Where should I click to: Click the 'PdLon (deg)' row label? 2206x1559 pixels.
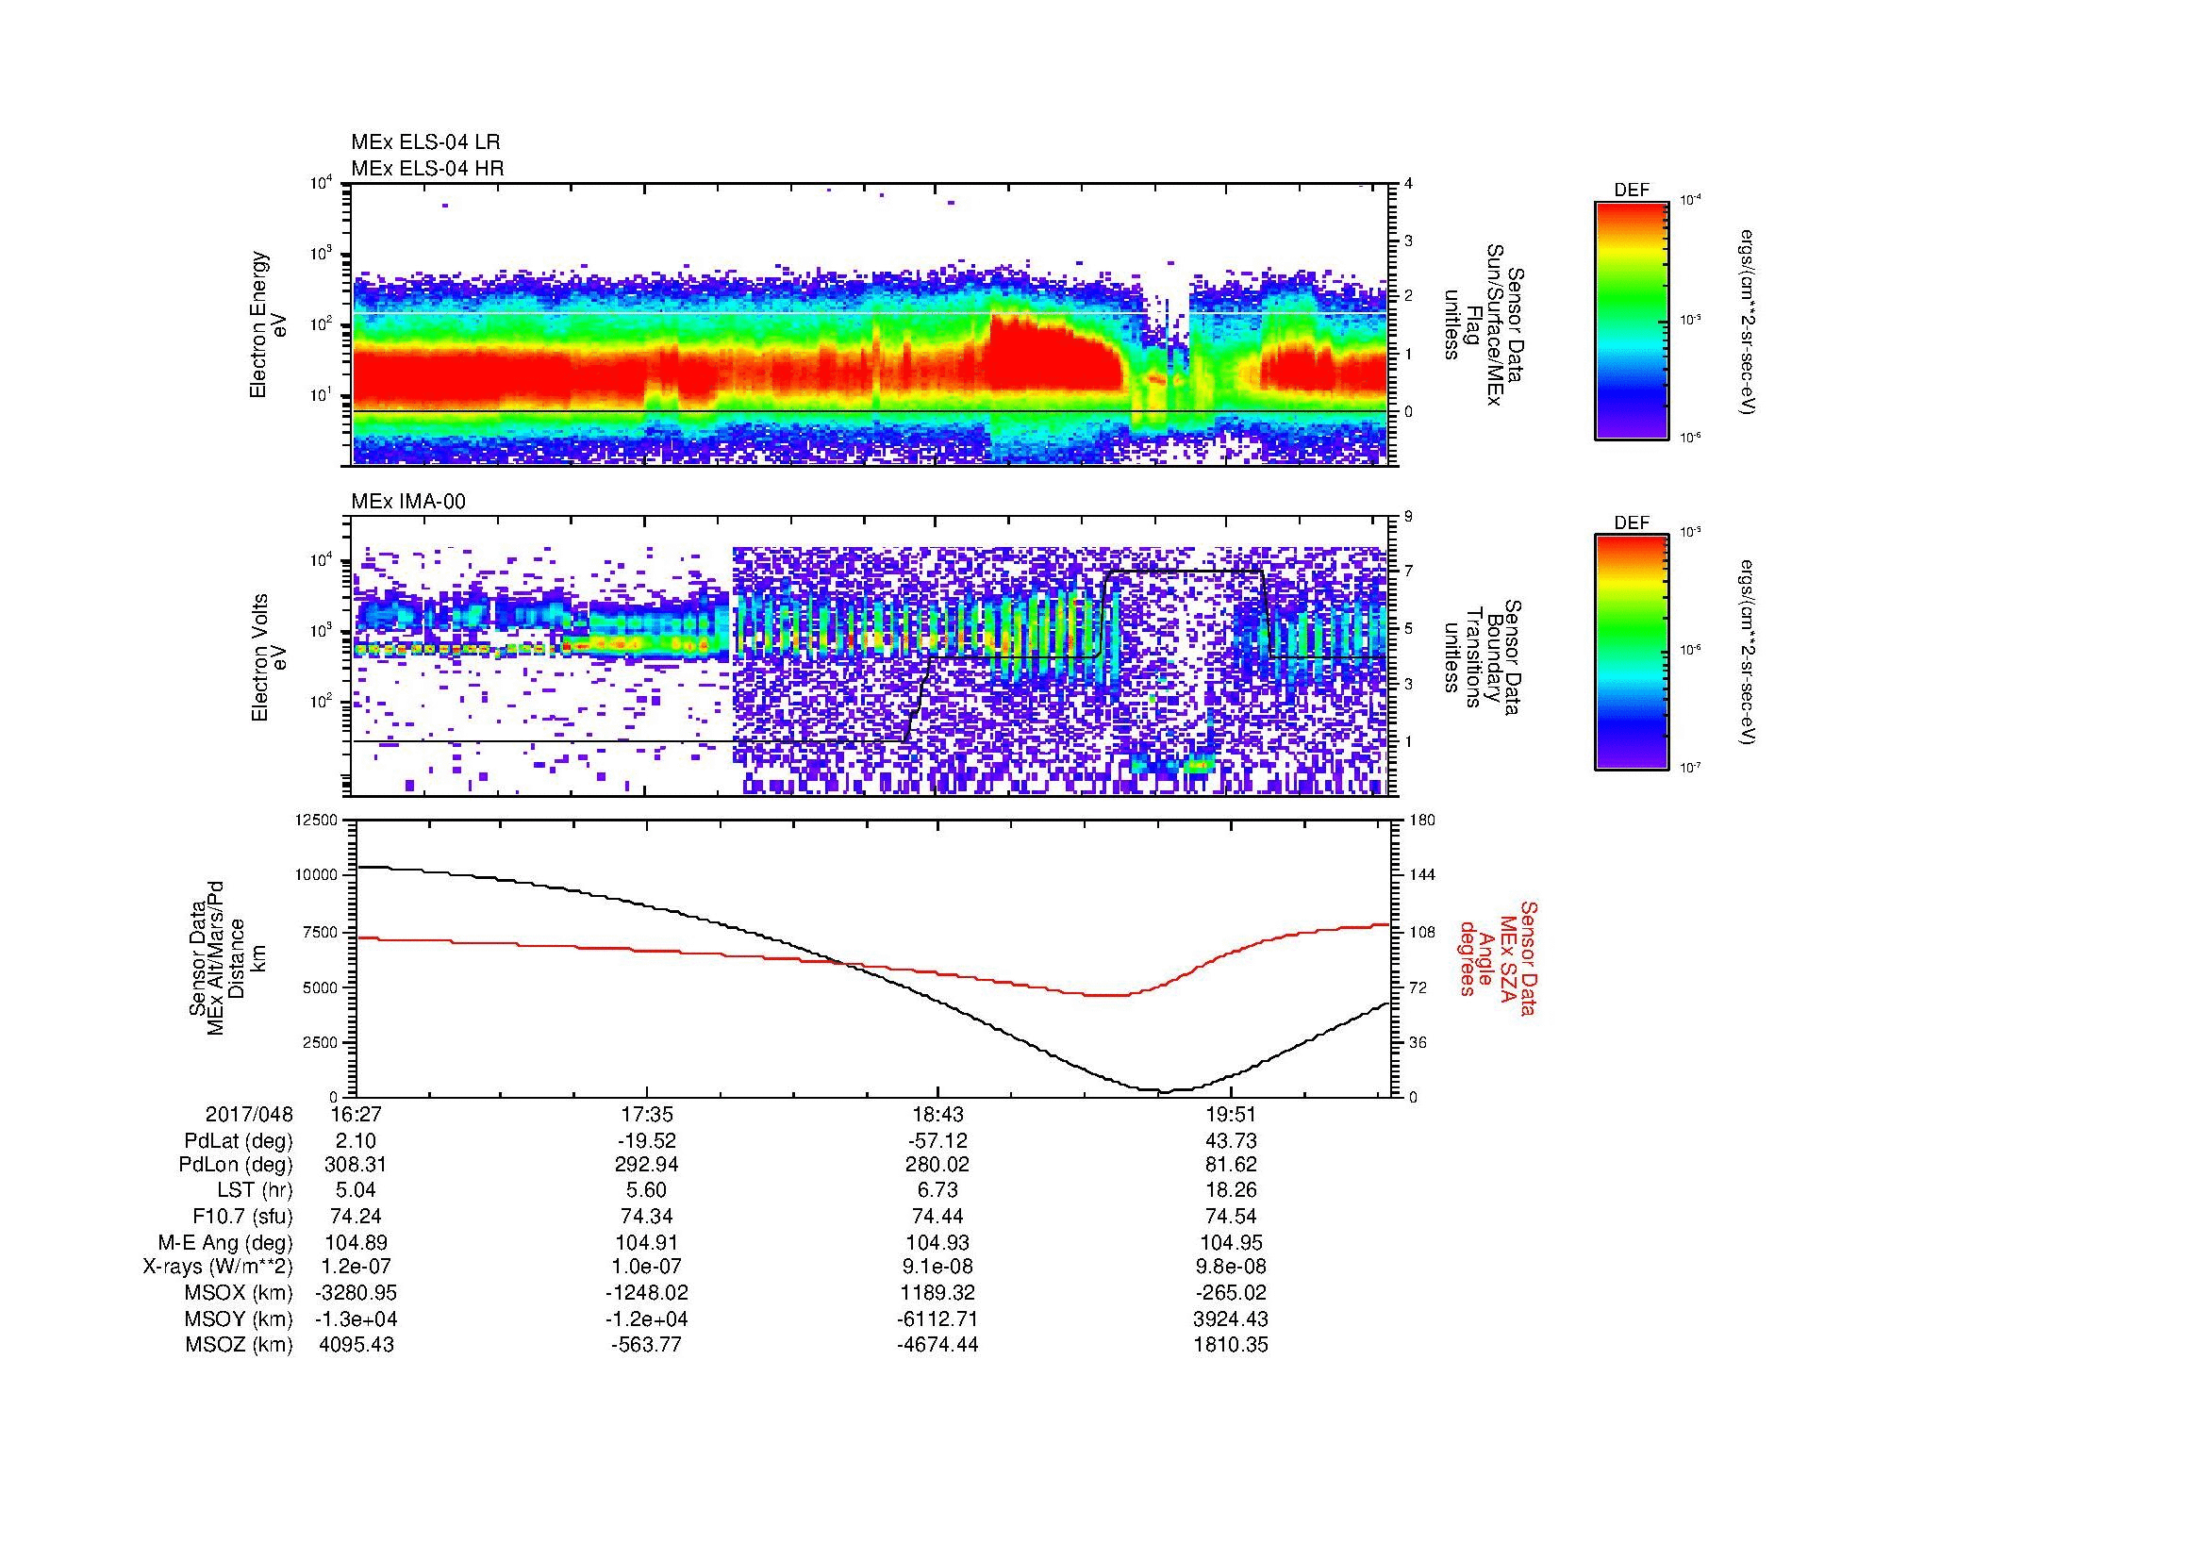238,1165
